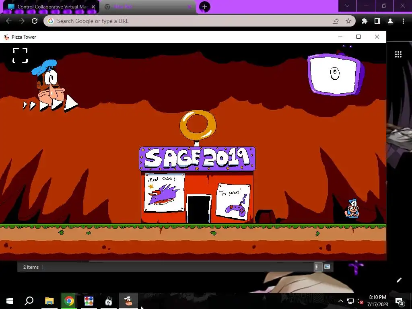This screenshot has height=309, width=412.
Task: Open File Explorer from the taskbar
Action: (x=49, y=301)
